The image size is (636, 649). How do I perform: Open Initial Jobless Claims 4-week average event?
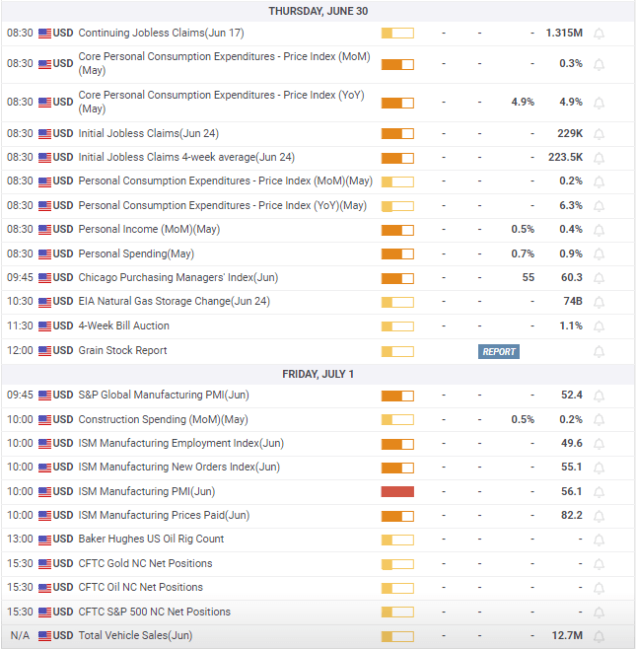click(x=186, y=157)
